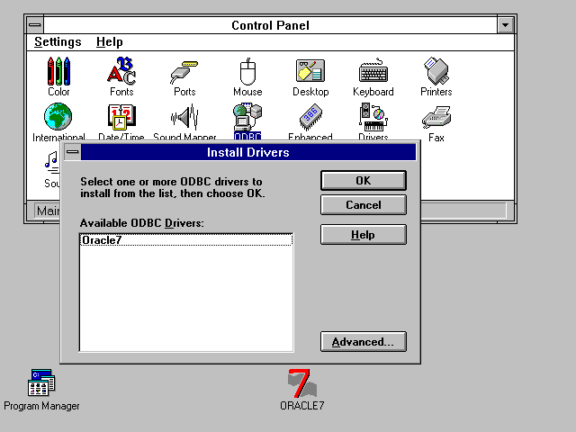Open the Install Drivers system menu box
576x432 pixels.
tap(72, 152)
